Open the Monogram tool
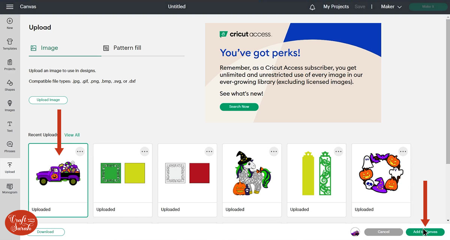 [x=10, y=188]
